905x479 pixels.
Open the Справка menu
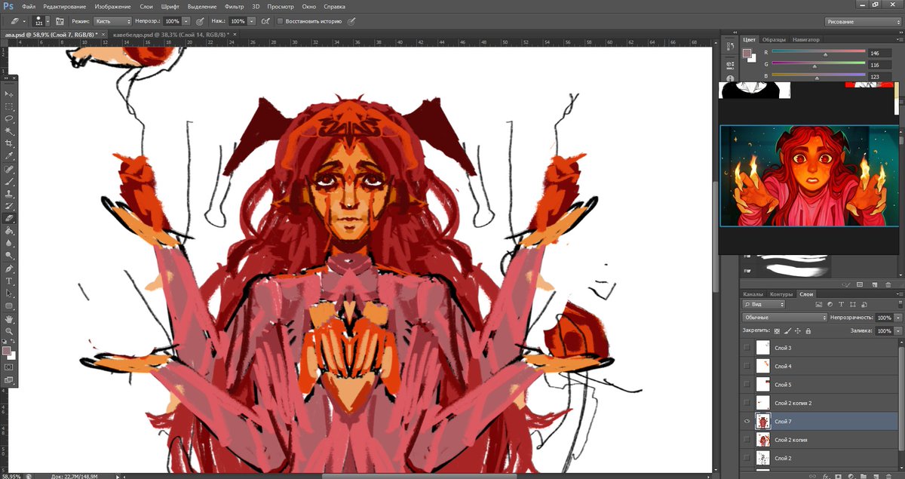334,6
